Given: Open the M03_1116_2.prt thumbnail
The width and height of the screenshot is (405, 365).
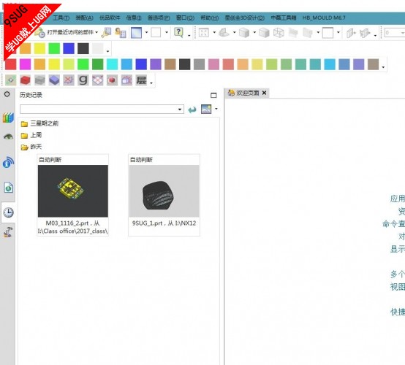Looking at the screenshot, I should point(73,191).
